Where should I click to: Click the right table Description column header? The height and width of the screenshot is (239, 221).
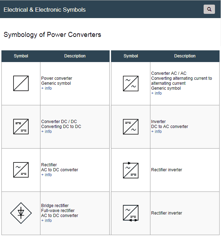coord(185,56)
